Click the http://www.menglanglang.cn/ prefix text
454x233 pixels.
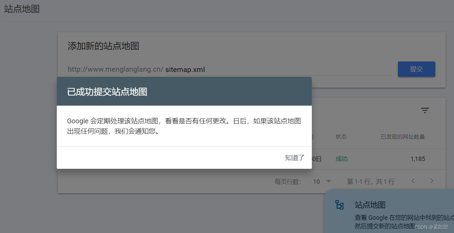[x=116, y=69]
